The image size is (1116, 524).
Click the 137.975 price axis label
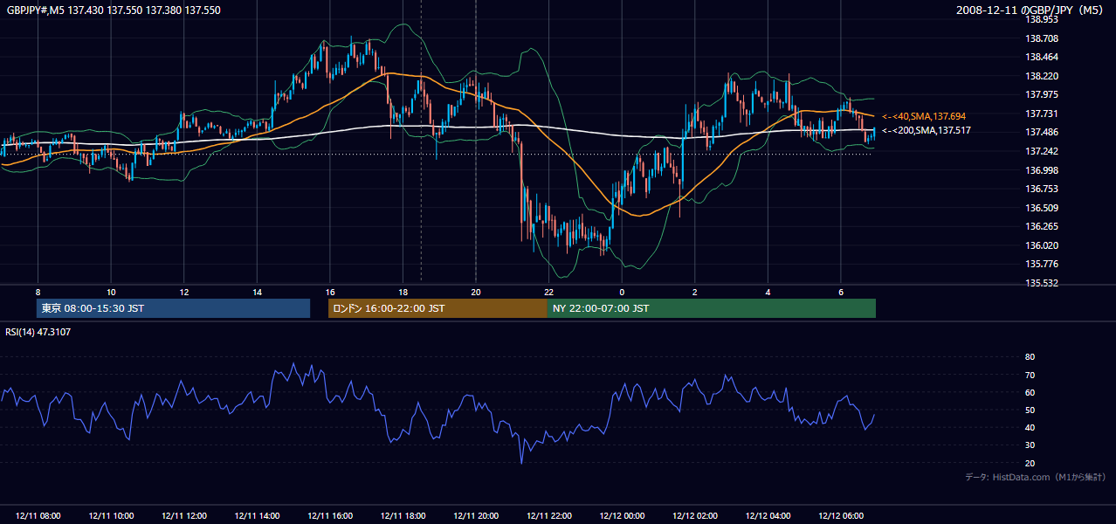(x=1042, y=94)
